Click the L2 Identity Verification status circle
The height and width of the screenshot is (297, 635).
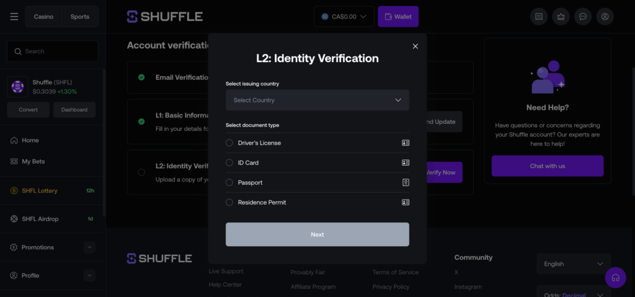(141, 172)
